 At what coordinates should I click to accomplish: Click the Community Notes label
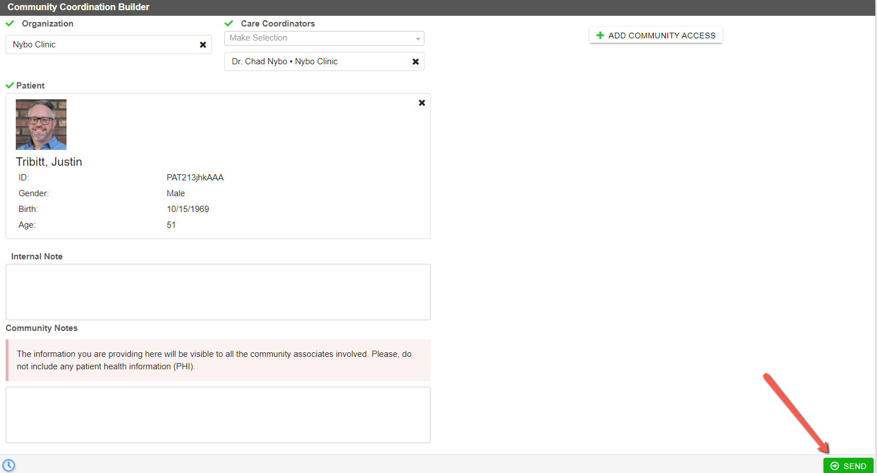[x=42, y=328]
